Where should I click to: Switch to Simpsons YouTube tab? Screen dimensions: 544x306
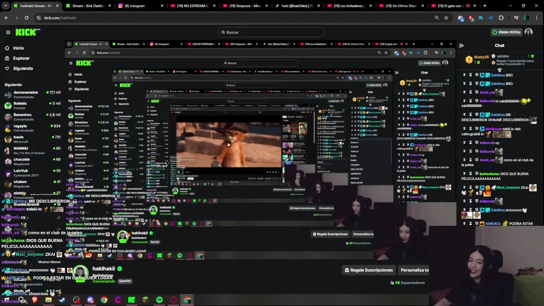point(245,6)
